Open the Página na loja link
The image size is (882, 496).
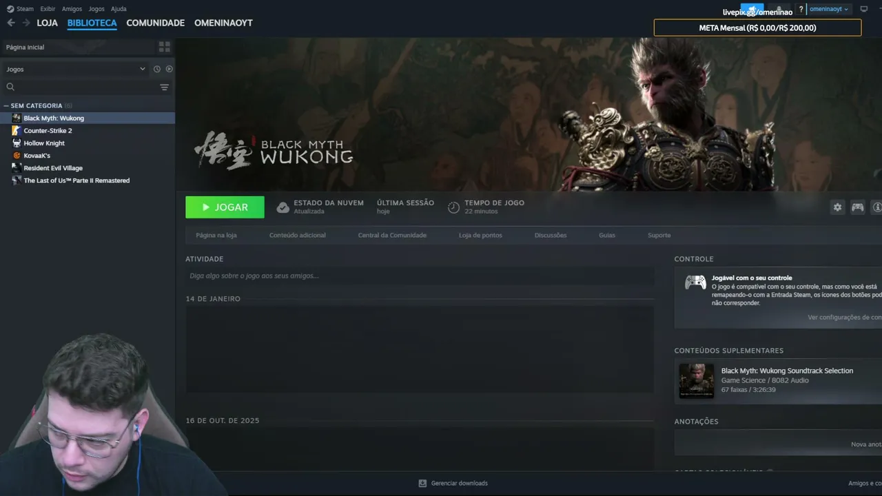(x=216, y=235)
